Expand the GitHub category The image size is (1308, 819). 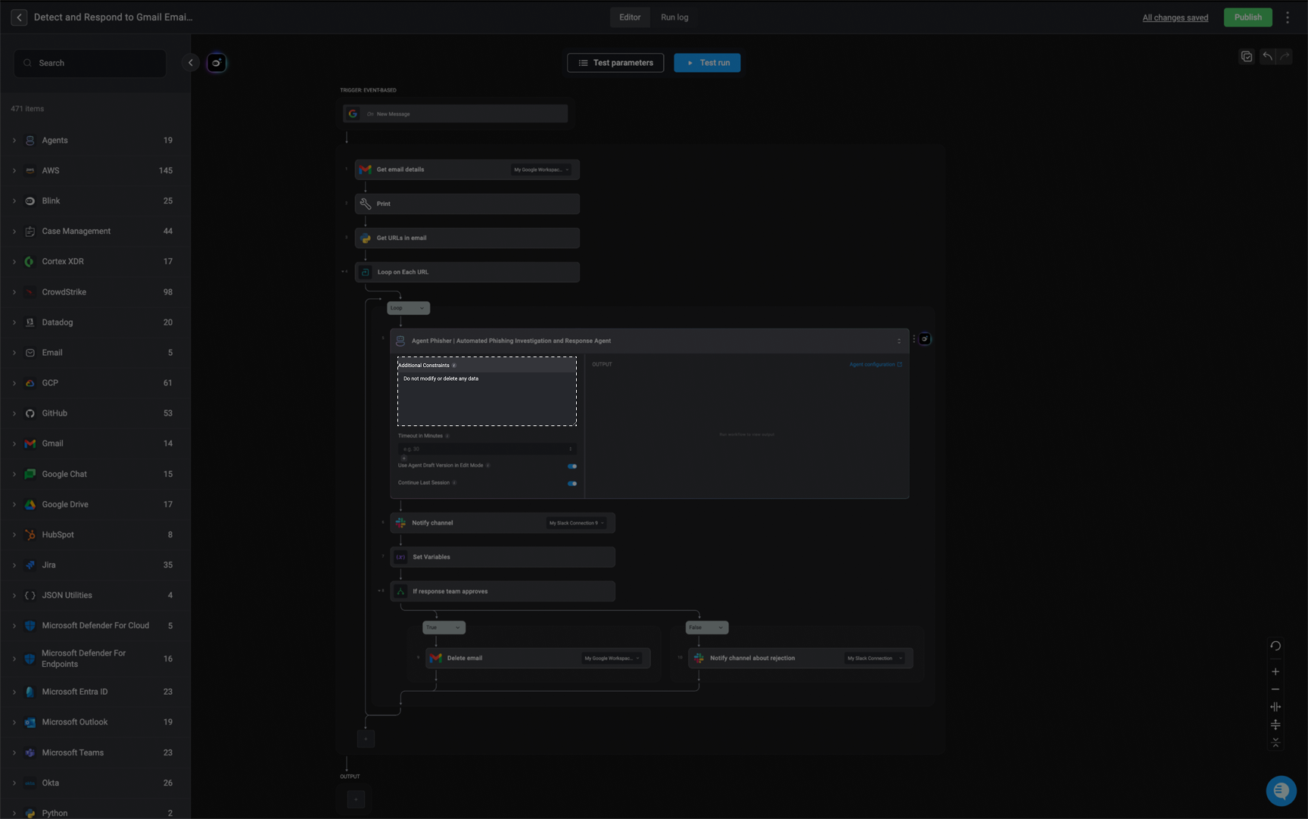click(x=14, y=413)
